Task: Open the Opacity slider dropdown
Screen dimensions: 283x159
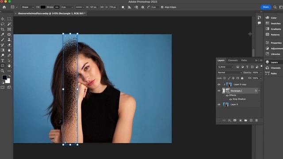Action: point(260,72)
